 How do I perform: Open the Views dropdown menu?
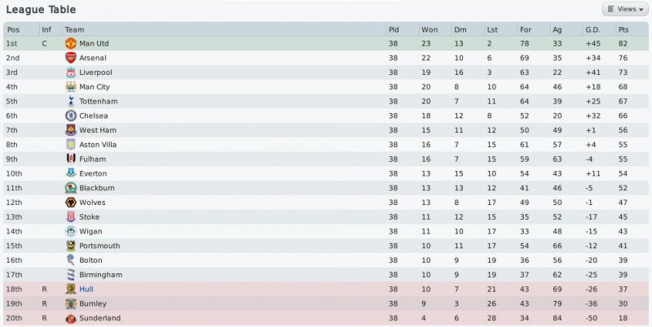tap(624, 9)
